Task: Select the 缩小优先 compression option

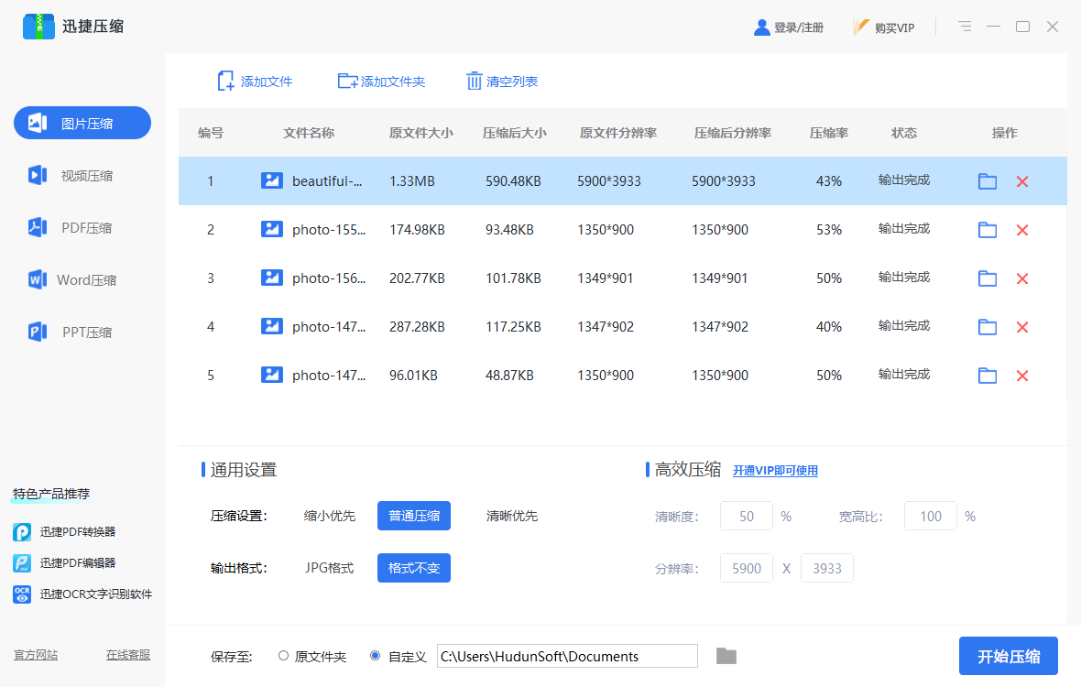Action: point(330,516)
